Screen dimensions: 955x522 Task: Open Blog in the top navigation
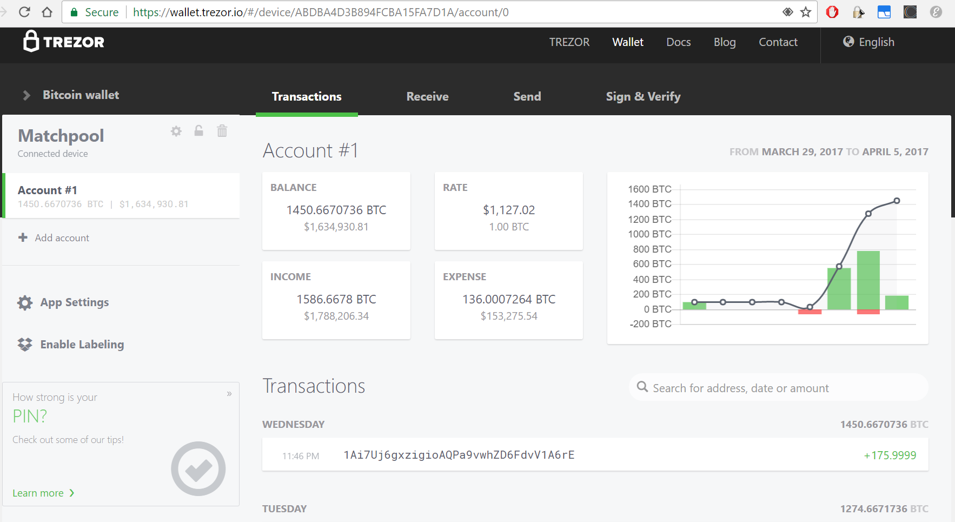725,42
